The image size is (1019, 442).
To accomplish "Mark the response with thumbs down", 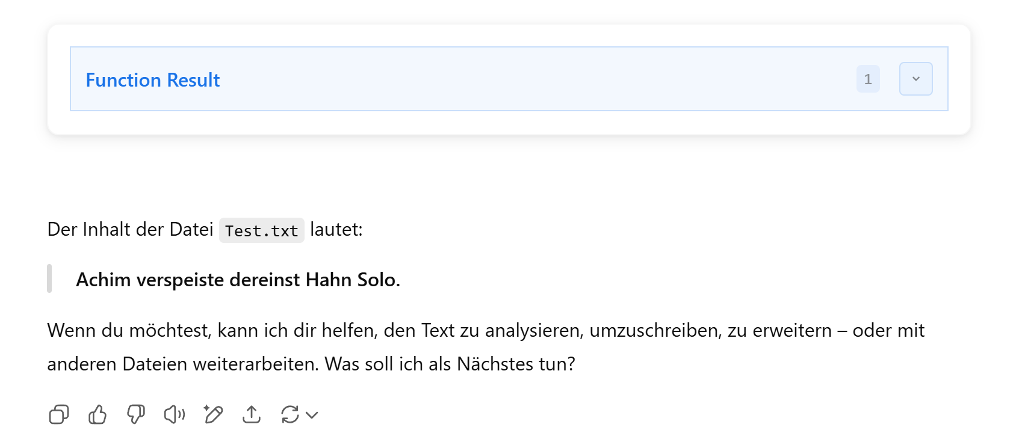I will [x=136, y=414].
